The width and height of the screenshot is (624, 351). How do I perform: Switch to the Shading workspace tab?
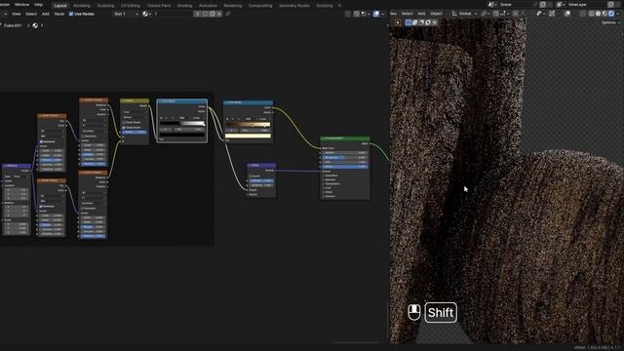point(184,6)
